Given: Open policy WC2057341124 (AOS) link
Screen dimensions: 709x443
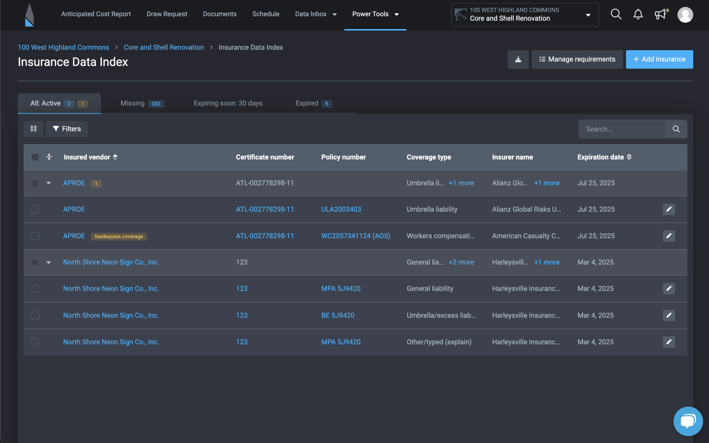Looking at the screenshot, I should pos(356,236).
